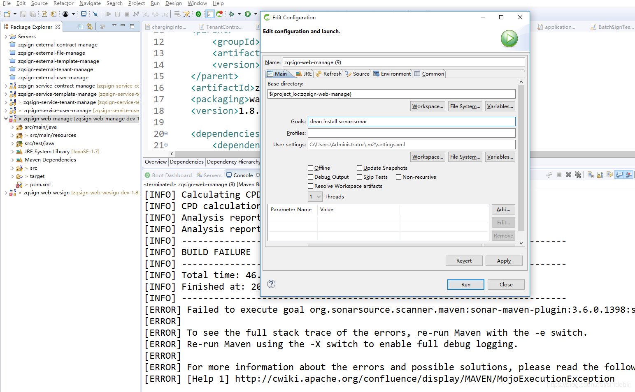Open the Common tab in the dialog
635x392 pixels.
[x=429, y=74]
